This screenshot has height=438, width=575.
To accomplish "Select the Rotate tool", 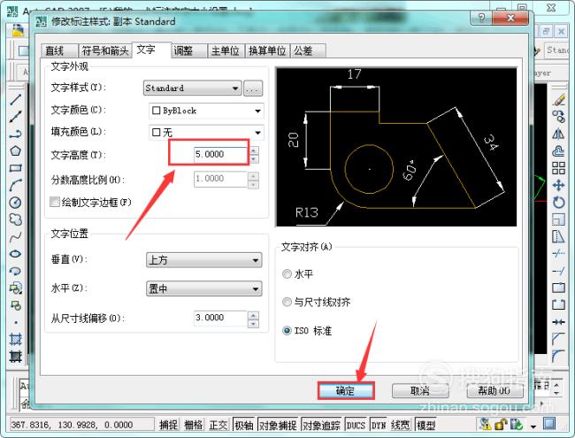I will [x=558, y=203].
